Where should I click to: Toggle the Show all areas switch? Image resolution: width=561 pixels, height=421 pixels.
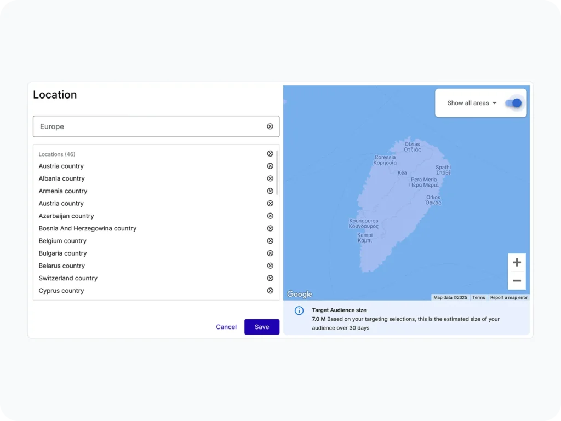pyautogui.click(x=513, y=103)
